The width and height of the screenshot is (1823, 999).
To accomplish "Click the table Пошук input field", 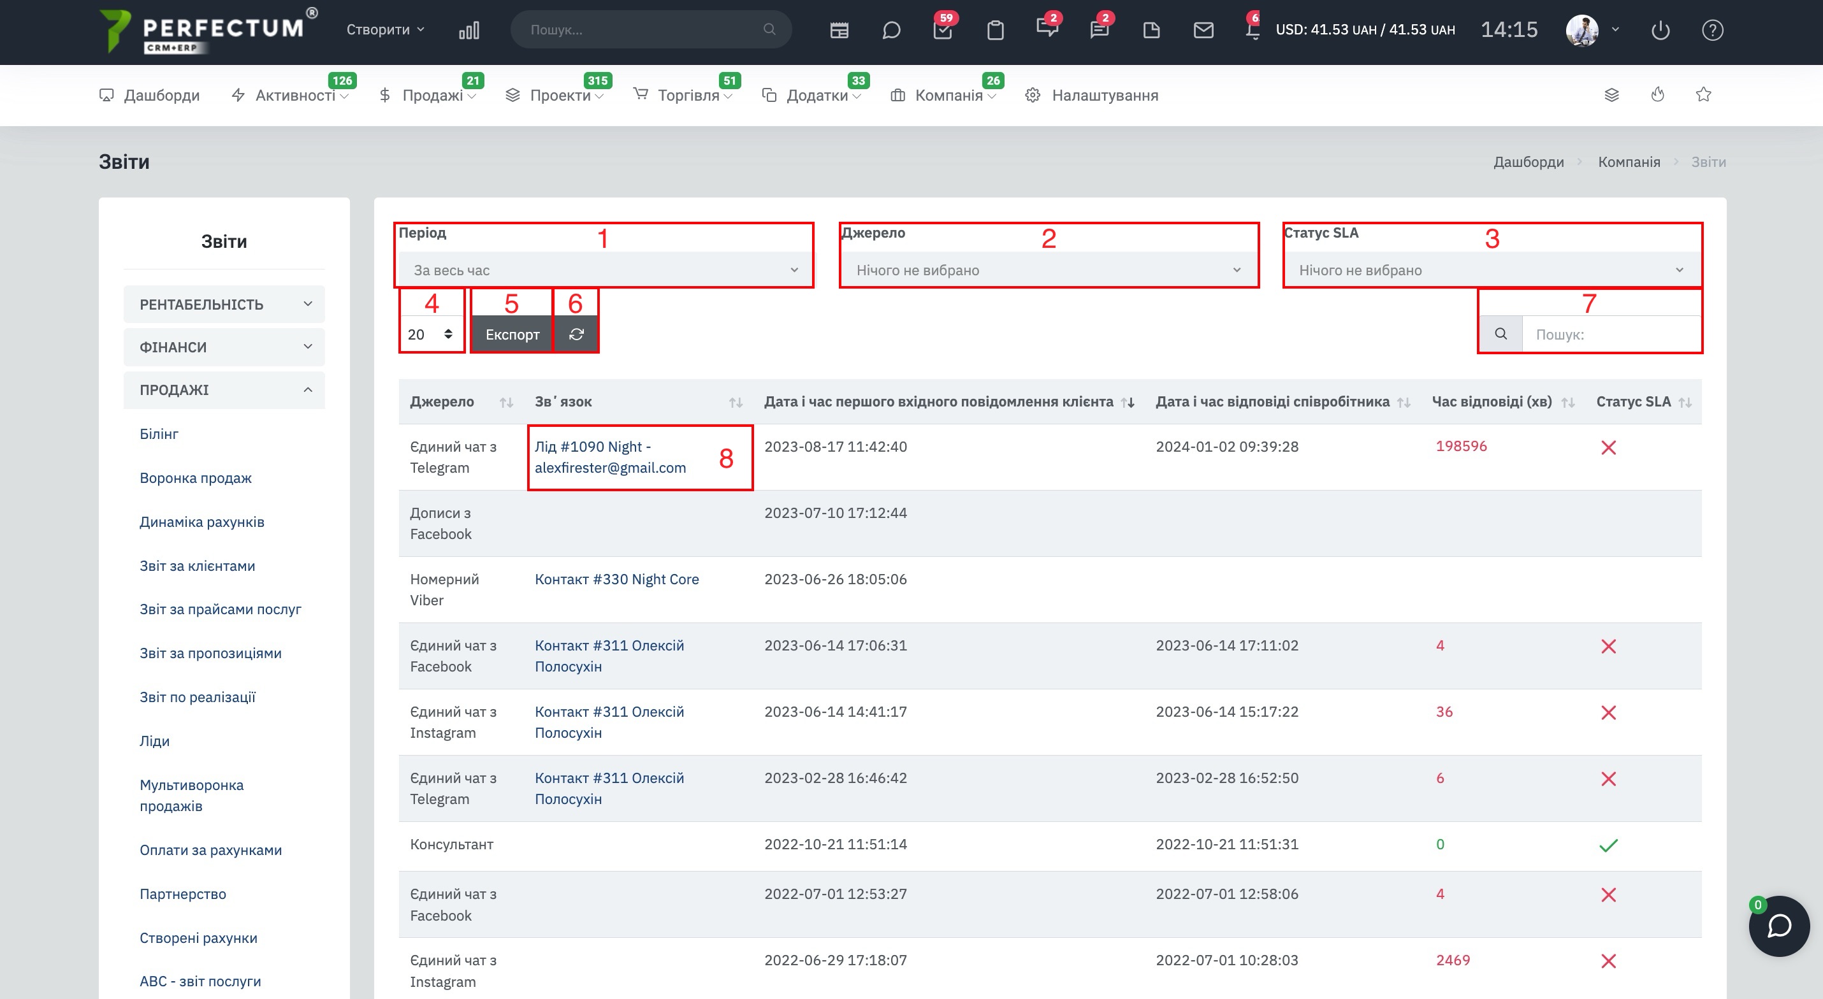I will (x=1613, y=334).
